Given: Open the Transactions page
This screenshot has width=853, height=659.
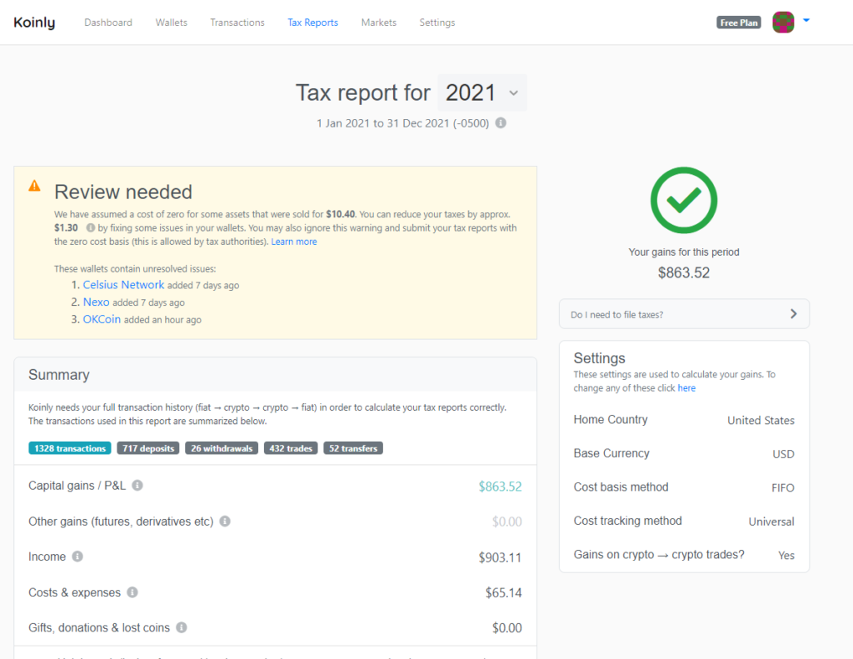Looking at the screenshot, I should [237, 22].
